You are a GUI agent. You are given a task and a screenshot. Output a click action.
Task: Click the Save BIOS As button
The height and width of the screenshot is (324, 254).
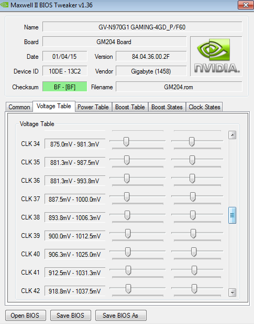(121, 315)
